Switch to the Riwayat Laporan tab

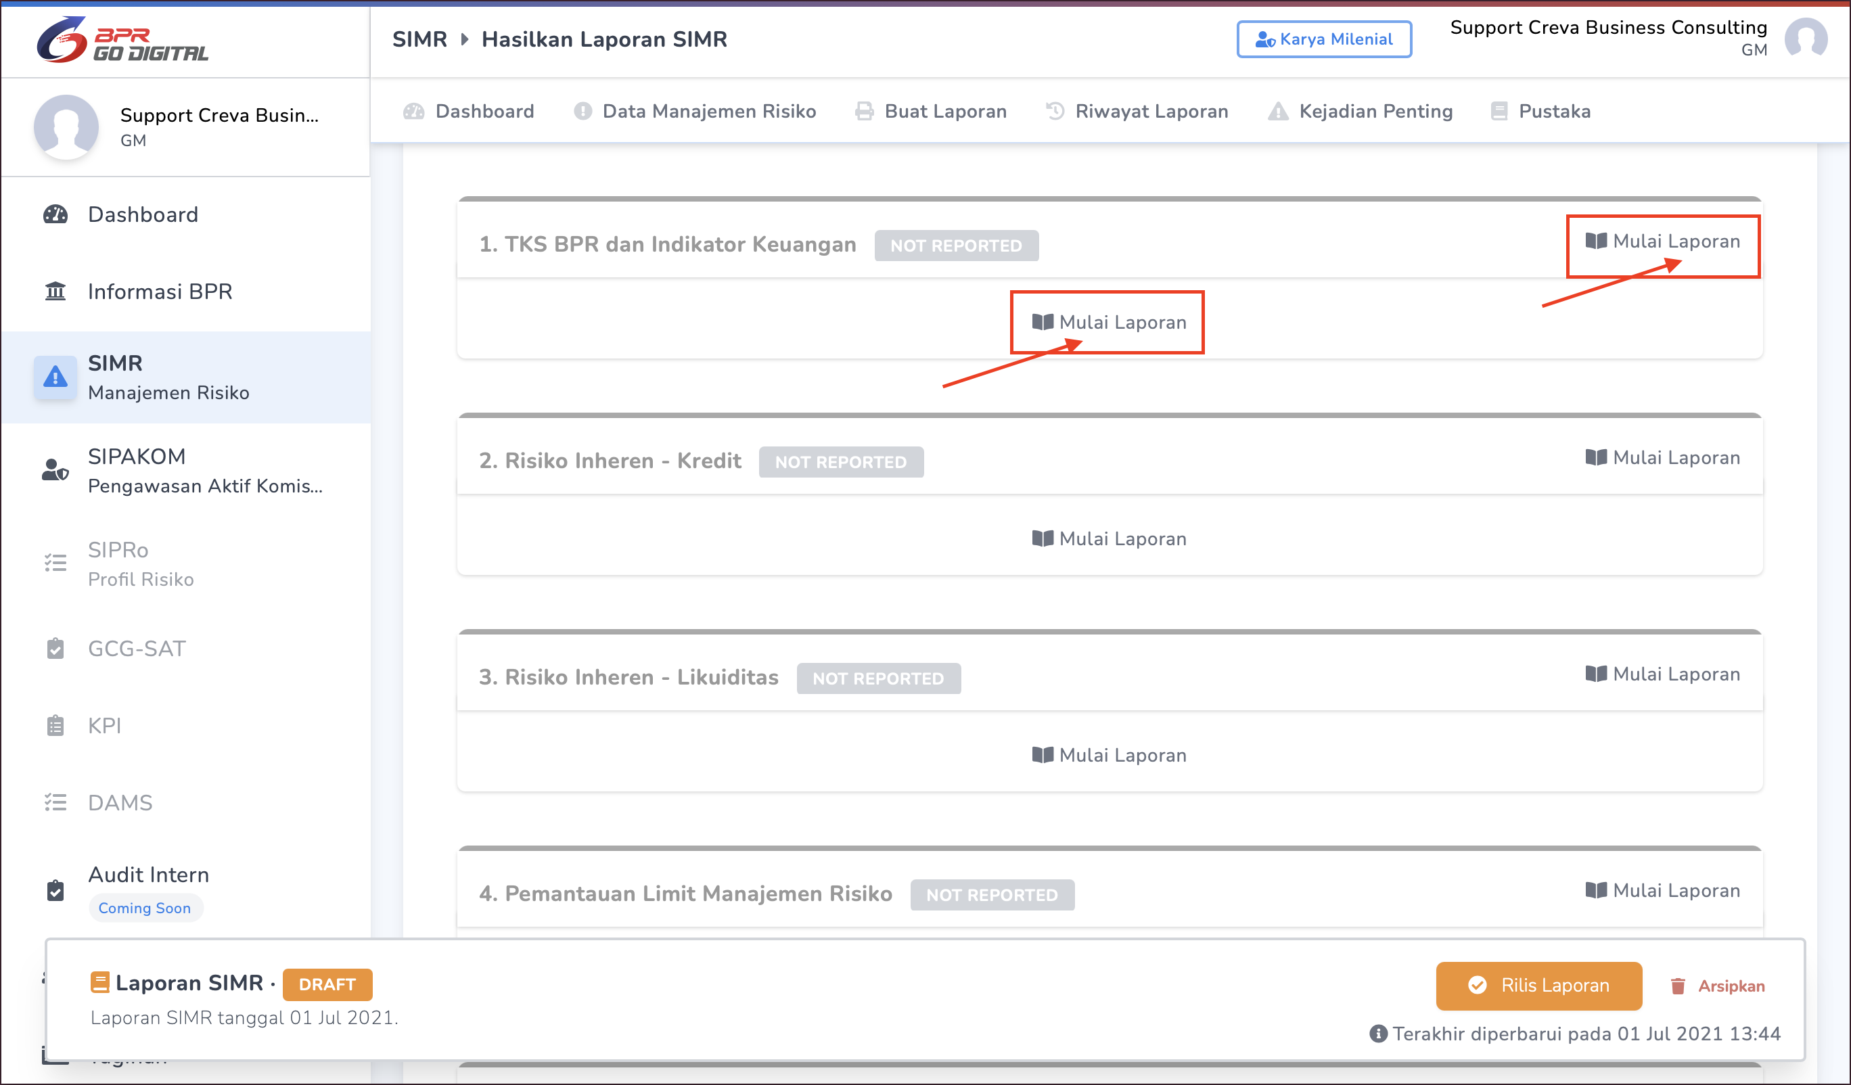coord(1137,111)
